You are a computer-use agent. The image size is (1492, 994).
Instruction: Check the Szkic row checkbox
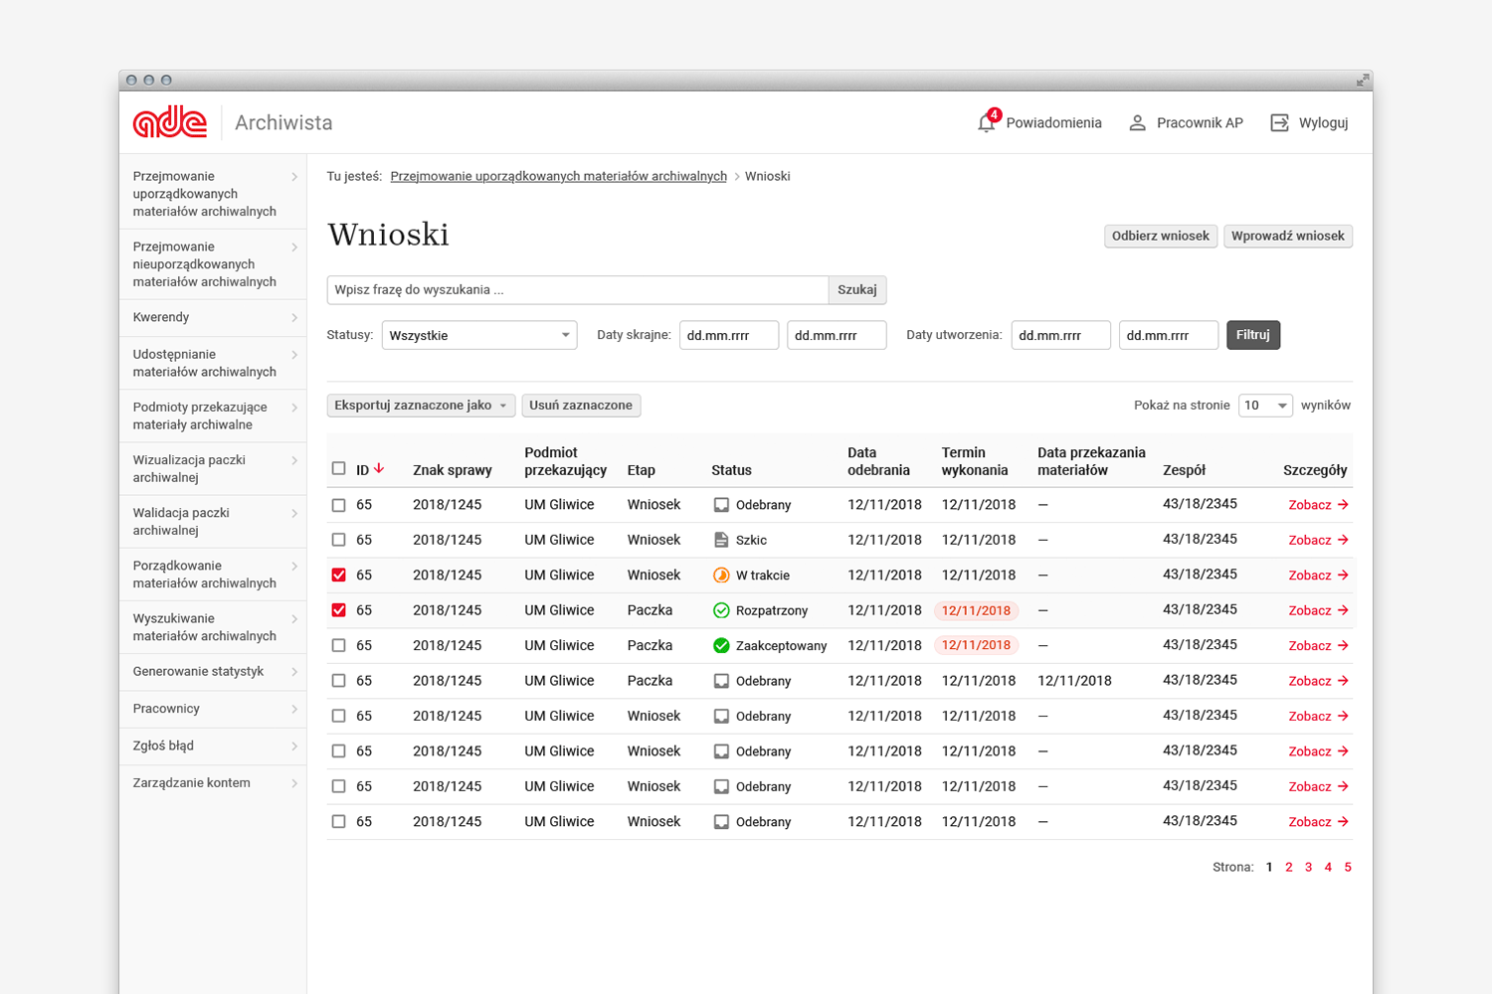pyautogui.click(x=339, y=540)
